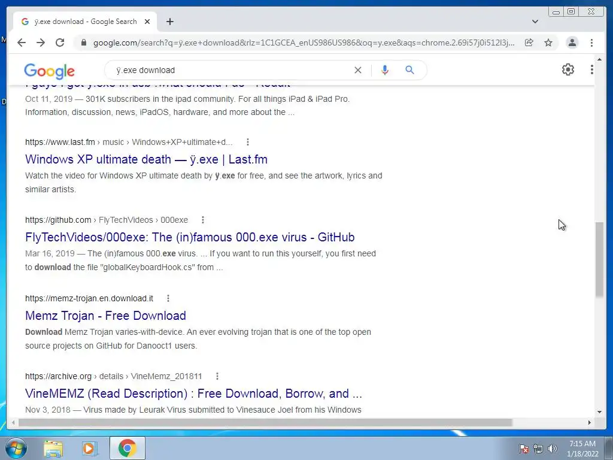Screen dimensions: 613x460
Task: Go forward in browser history
Action: tap(41, 43)
